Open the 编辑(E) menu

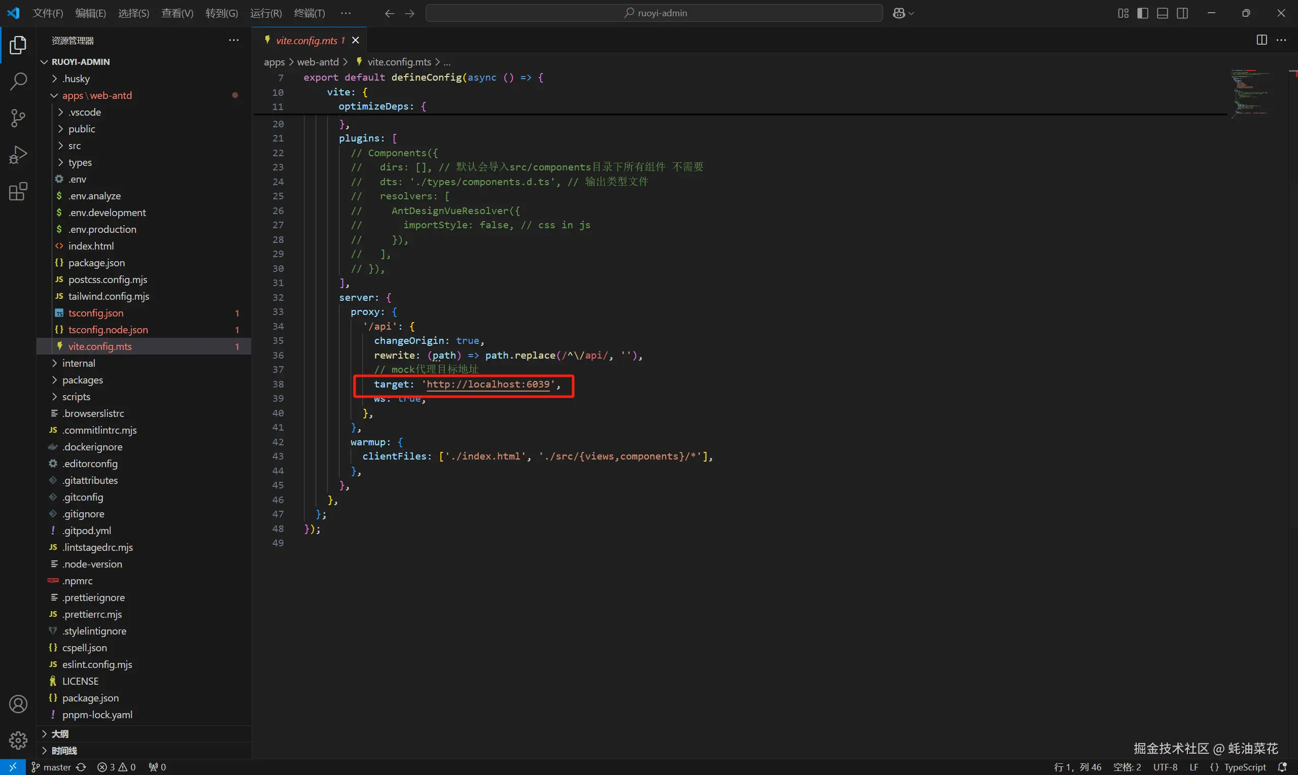coord(91,13)
